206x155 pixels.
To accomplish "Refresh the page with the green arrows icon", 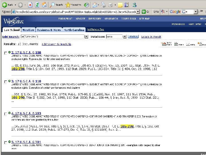I will (x=37, y=5).
